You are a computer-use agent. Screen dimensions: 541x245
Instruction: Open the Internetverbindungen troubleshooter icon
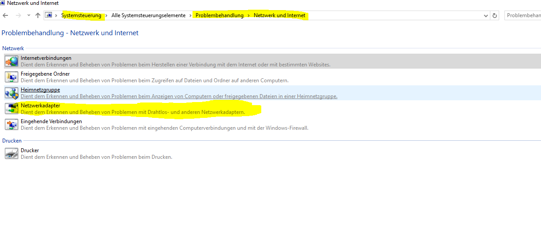click(11, 61)
